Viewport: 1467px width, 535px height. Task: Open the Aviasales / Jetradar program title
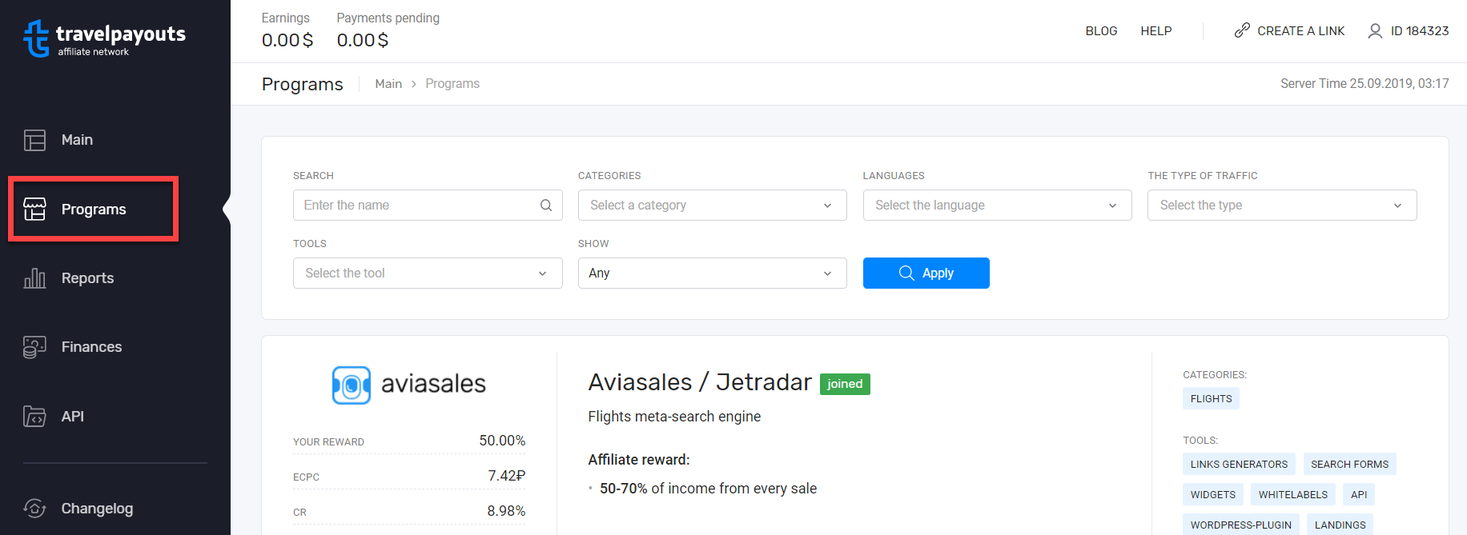coord(700,382)
